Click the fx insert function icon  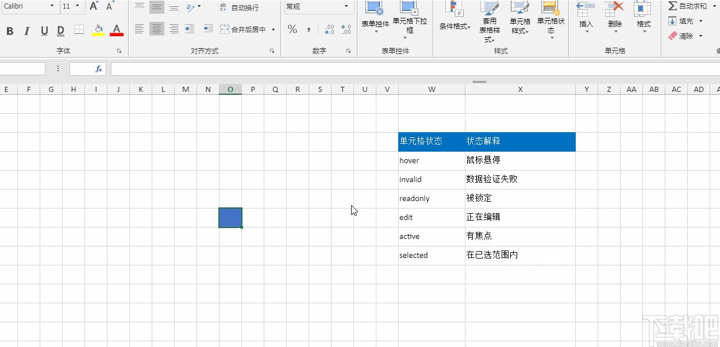(x=99, y=69)
